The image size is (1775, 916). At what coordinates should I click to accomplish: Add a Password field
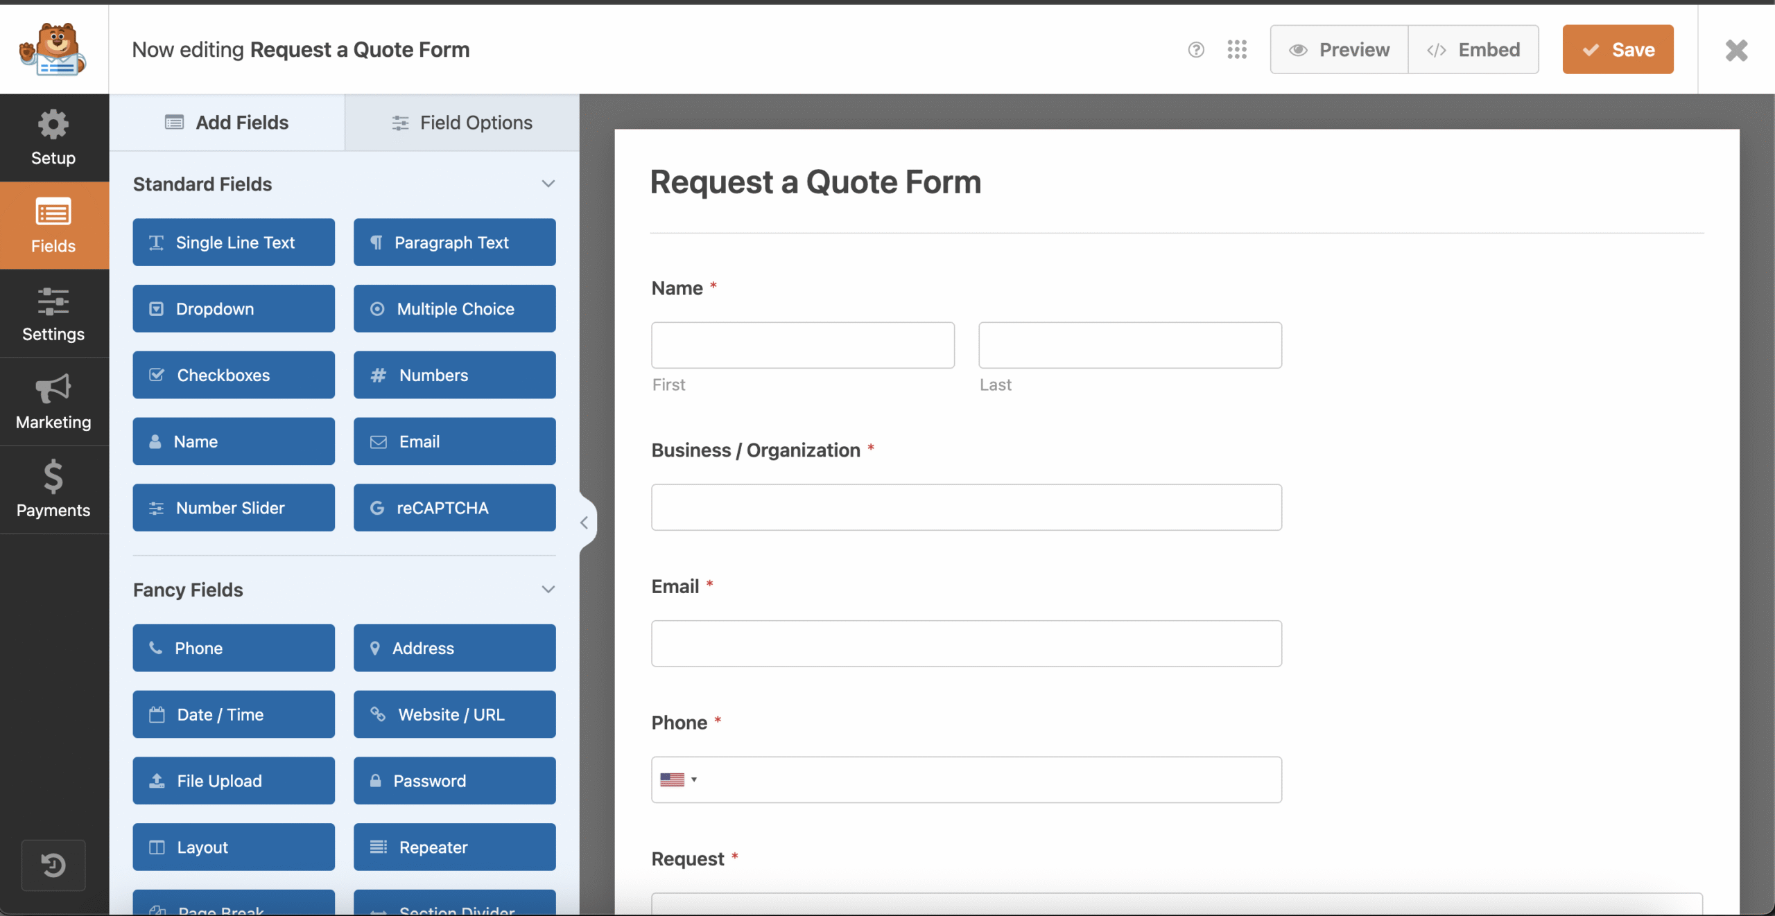click(455, 781)
